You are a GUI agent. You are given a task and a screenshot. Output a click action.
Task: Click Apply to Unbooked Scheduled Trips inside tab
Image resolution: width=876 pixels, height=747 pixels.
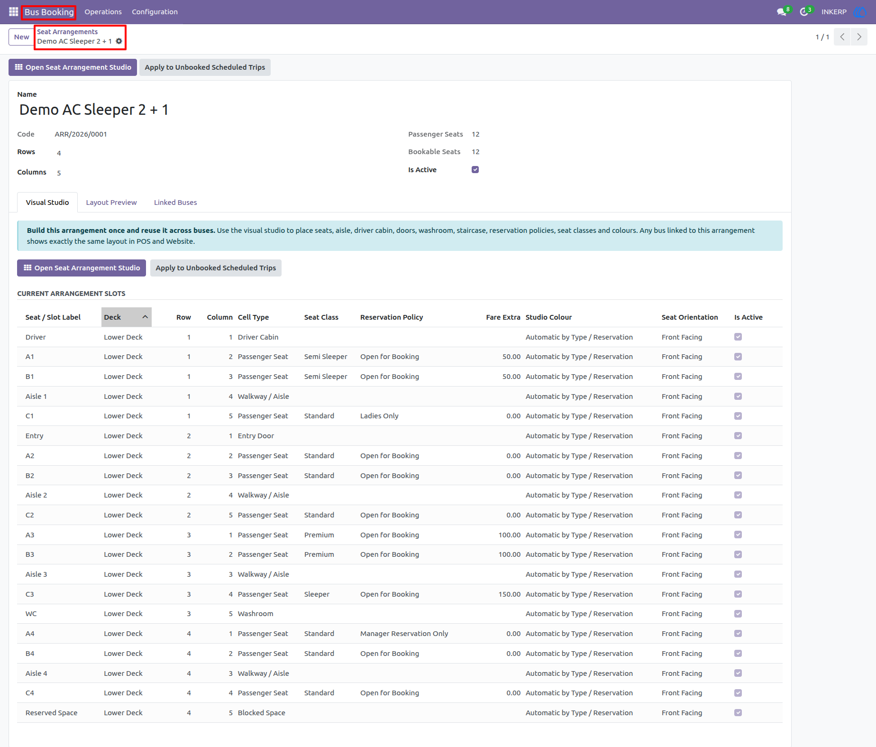216,268
